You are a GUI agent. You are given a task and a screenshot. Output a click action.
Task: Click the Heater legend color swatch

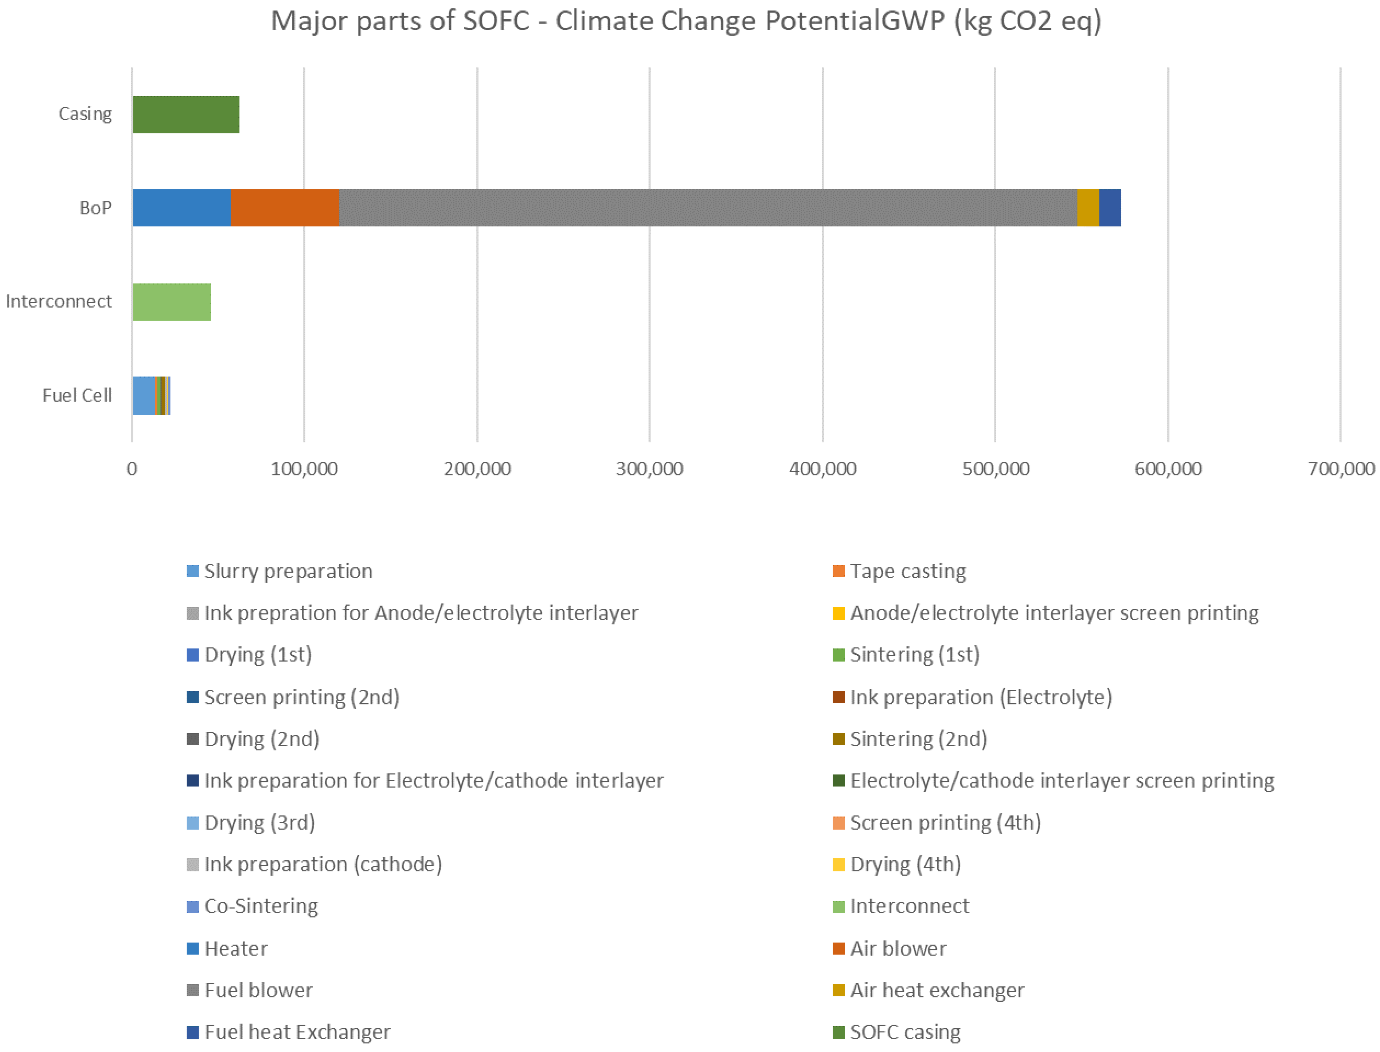coord(192,948)
